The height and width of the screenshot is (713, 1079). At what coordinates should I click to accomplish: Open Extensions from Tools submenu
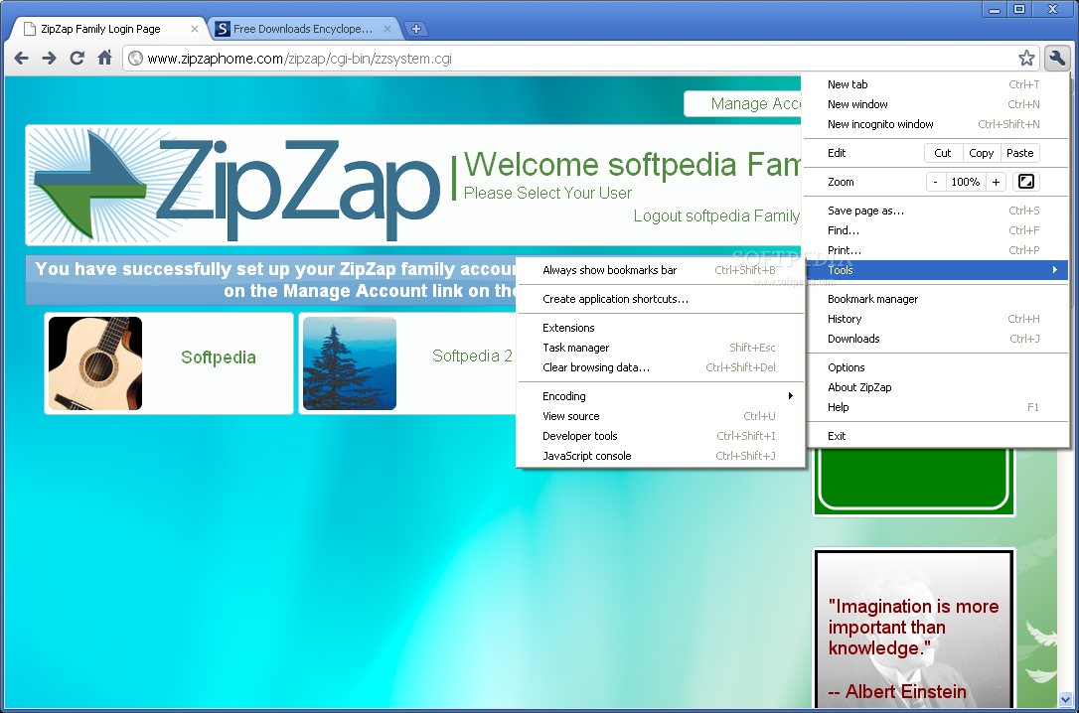pos(661,328)
